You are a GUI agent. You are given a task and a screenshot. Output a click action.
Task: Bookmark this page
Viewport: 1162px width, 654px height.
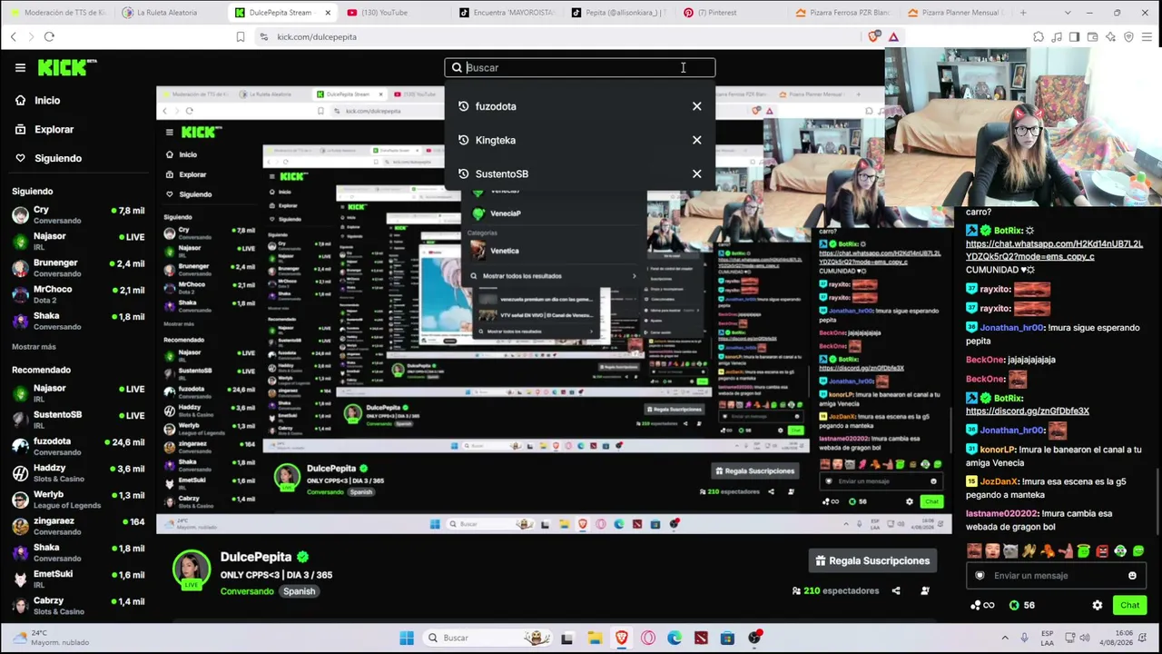240,36
